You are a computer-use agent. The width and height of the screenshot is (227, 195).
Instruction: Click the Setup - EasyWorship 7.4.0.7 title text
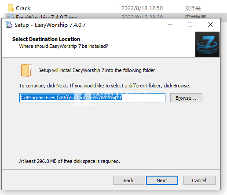50,25
